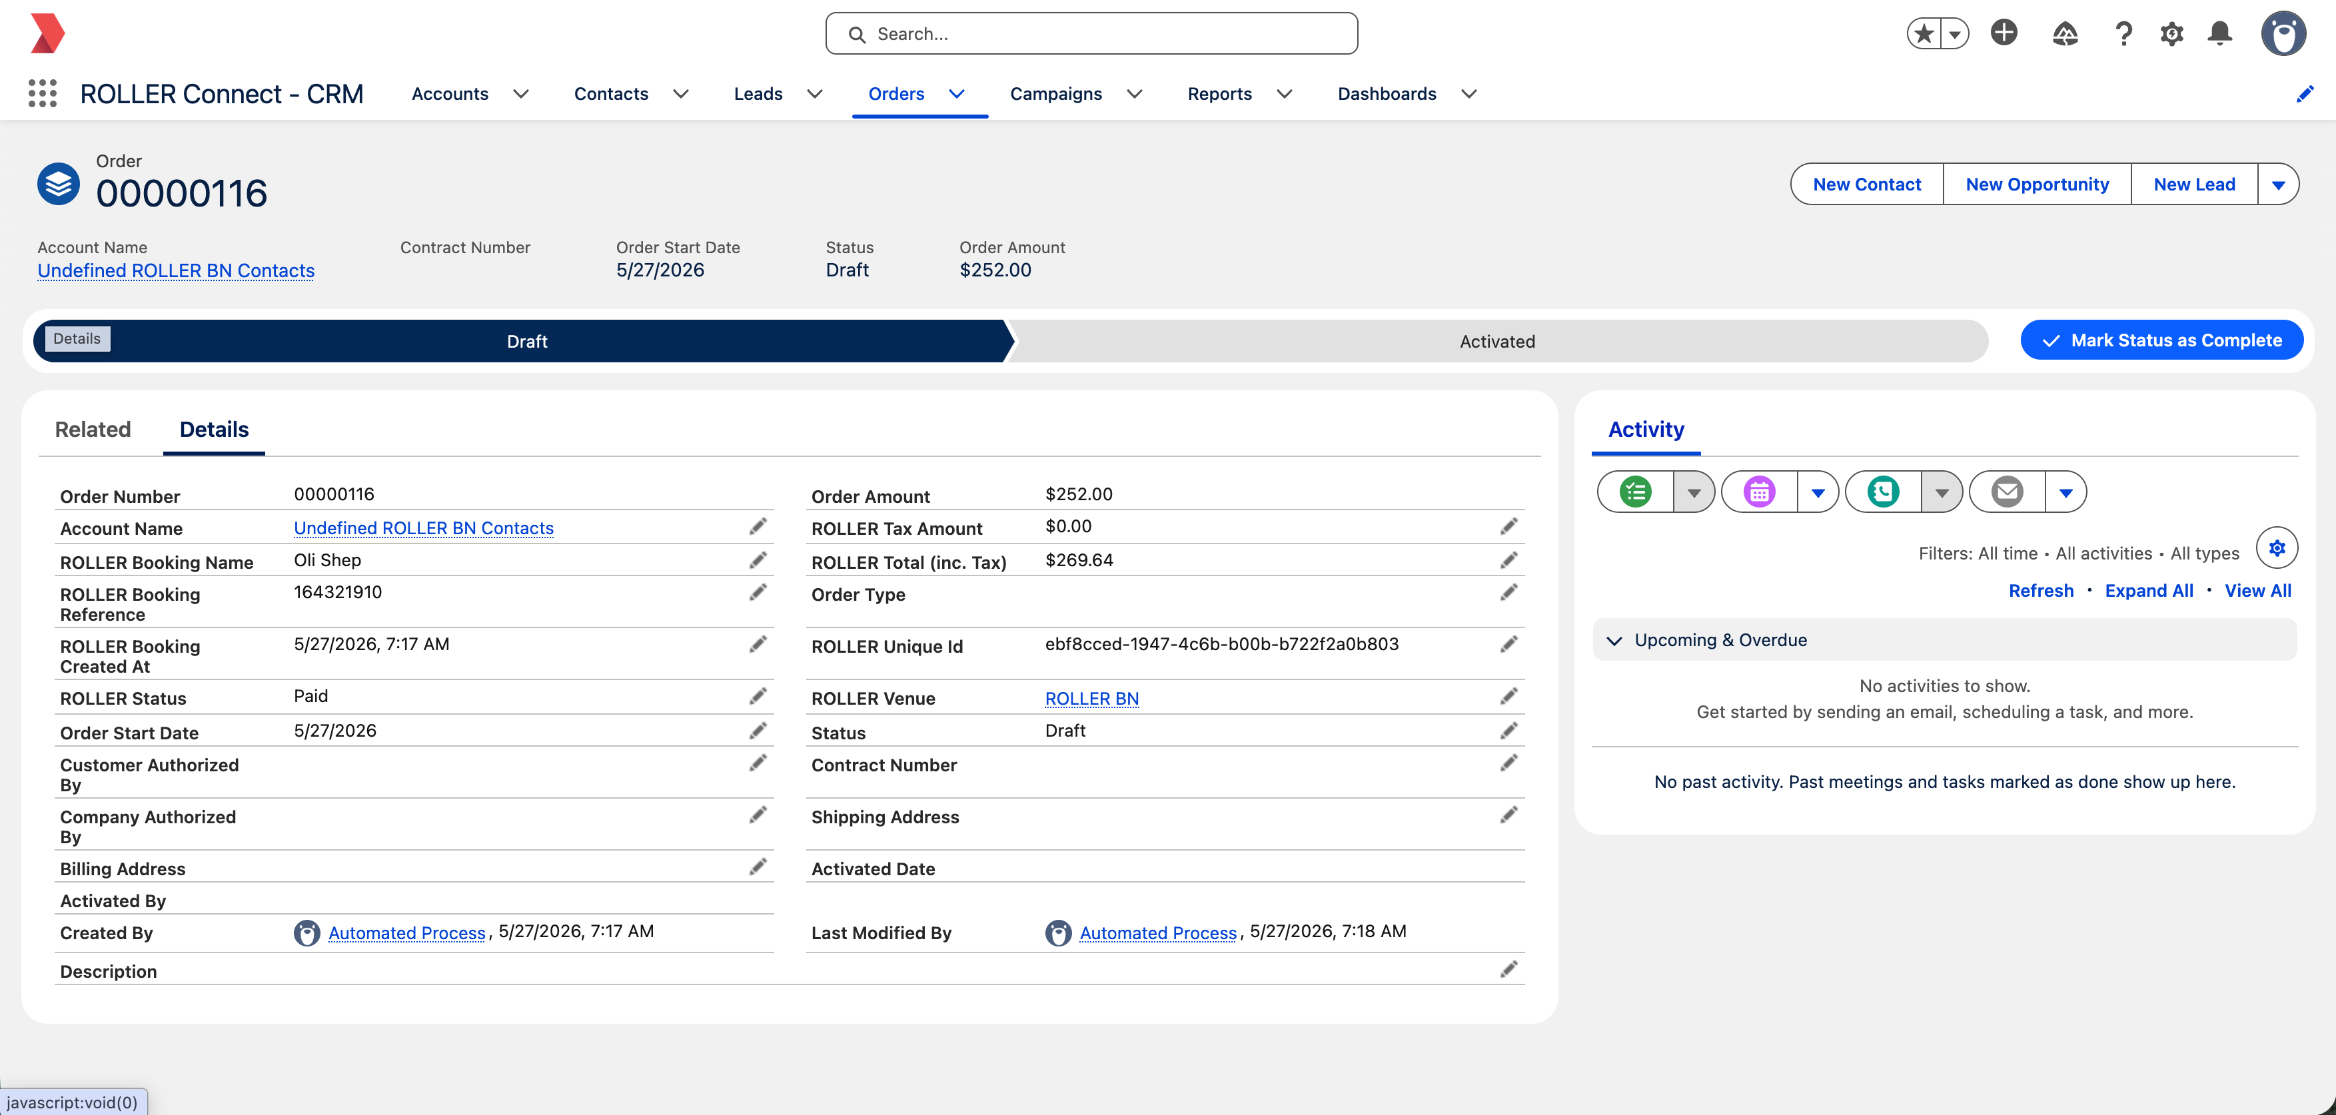The image size is (2336, 1115).
Task: Open the global actions plus icon
Action: coord(2004,33)
